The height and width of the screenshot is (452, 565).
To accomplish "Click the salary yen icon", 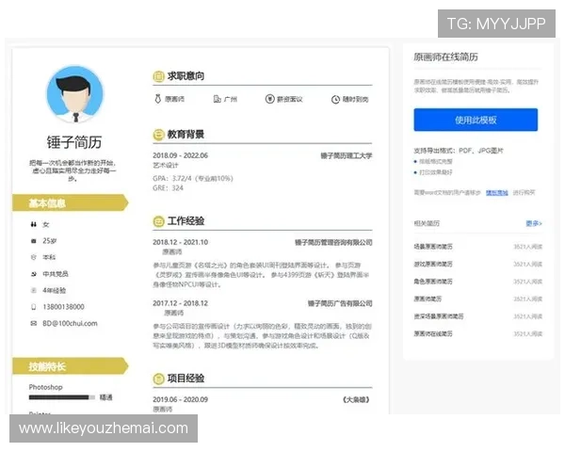I will [x=269, y=99].
